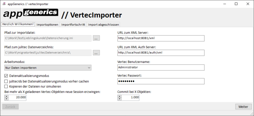Click the Zurück button

click(10, 107)
